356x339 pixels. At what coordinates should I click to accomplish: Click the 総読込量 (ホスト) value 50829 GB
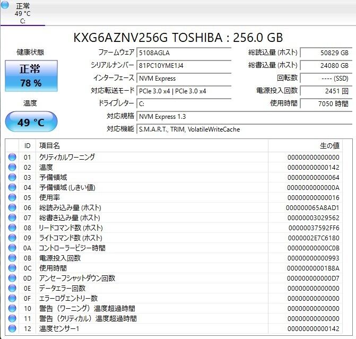coord(326,53)
